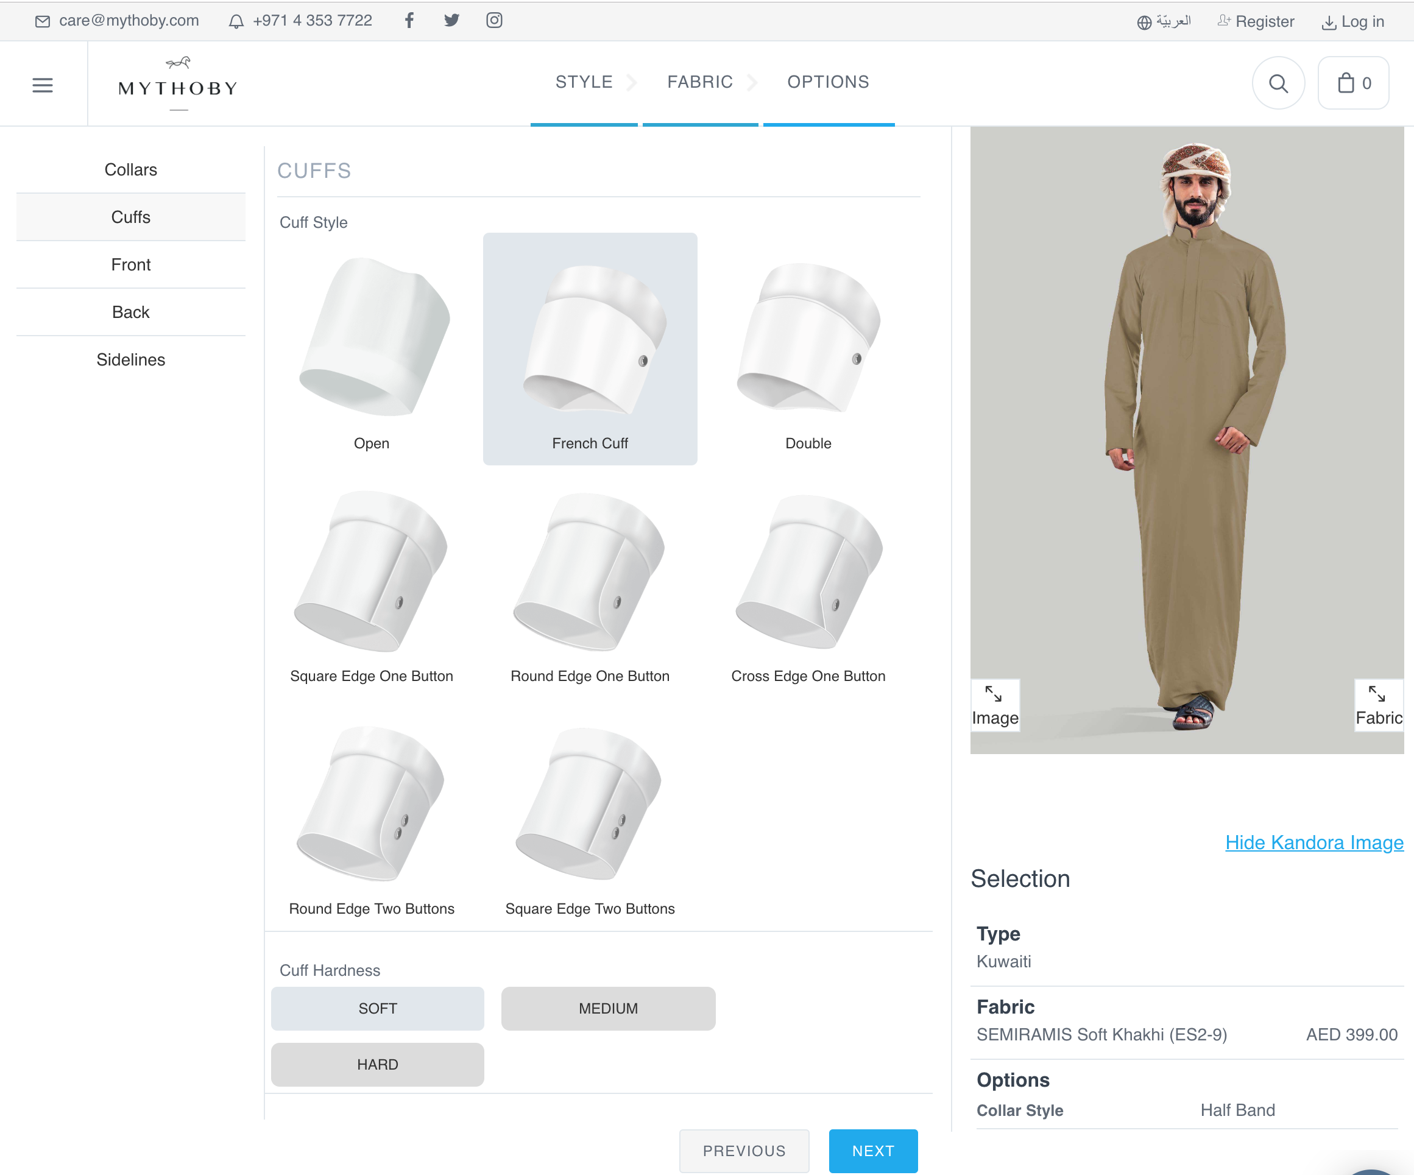The image size is (1414, 1175).
Task: Choose the Open cuff style
Action: pos(372,349)
